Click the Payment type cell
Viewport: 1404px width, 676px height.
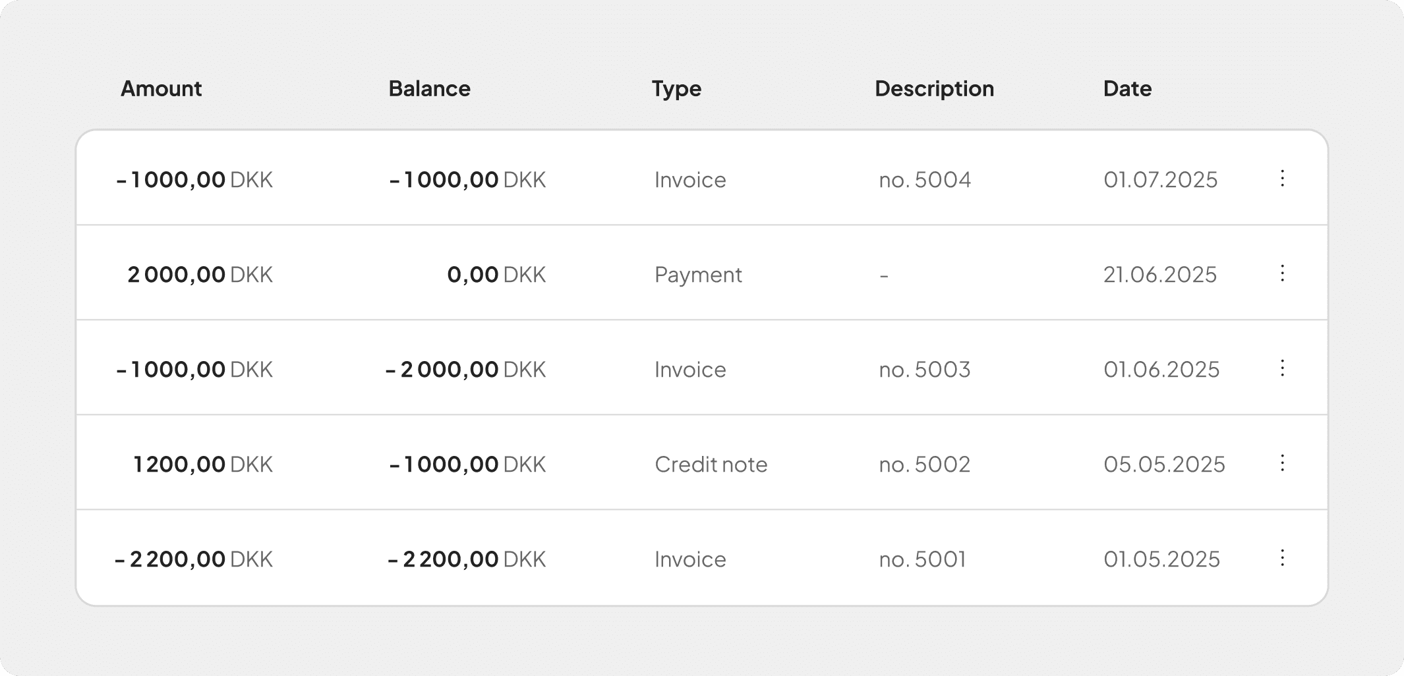698,275
